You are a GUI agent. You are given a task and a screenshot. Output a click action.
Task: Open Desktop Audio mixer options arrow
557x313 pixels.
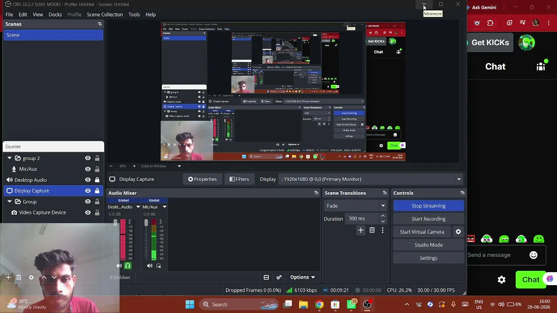pyautogui.click(x=138, y=207)
